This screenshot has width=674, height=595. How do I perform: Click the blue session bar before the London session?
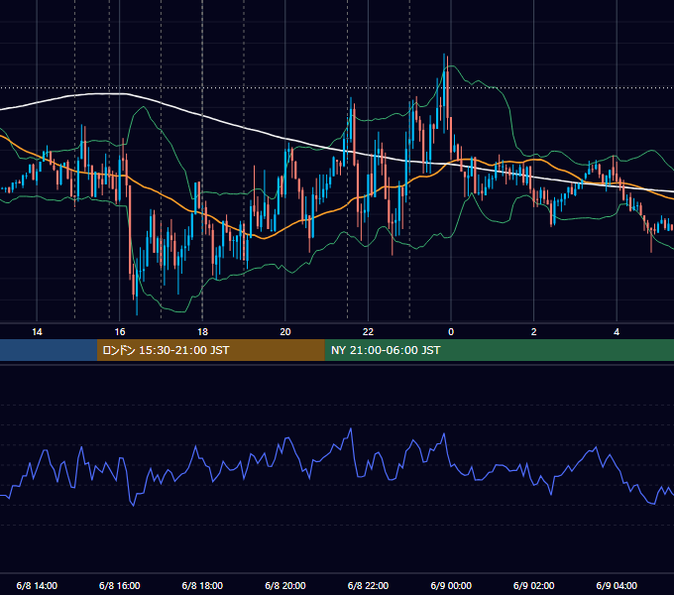pos(49,350)
